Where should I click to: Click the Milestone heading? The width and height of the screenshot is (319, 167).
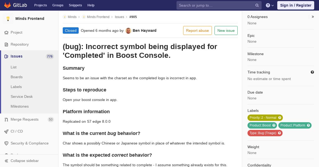click(255, 54)
